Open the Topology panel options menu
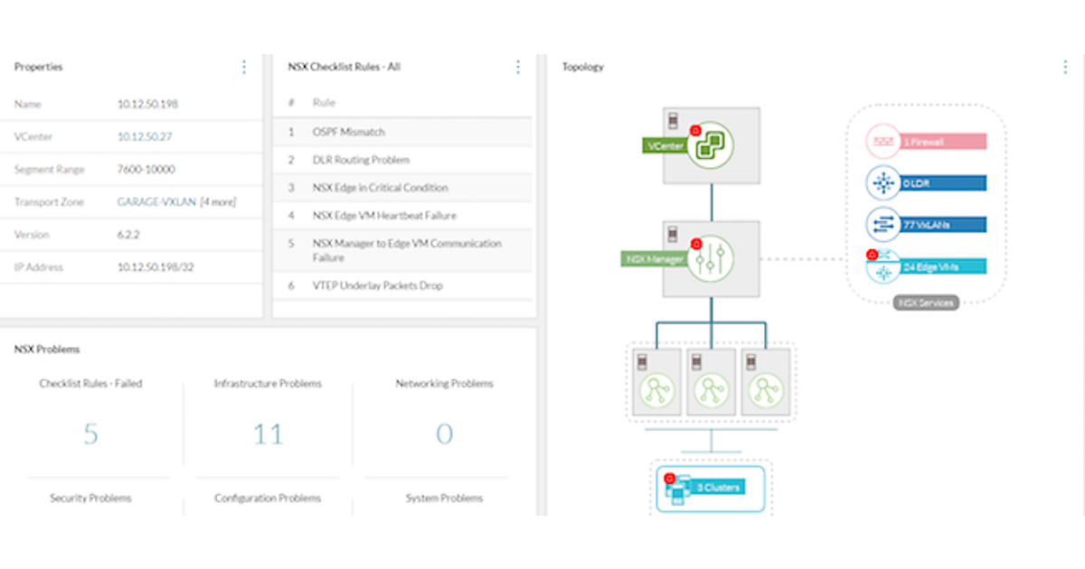The width and height of the screenshot is (1085, 569). click(x=1067, y=67)
